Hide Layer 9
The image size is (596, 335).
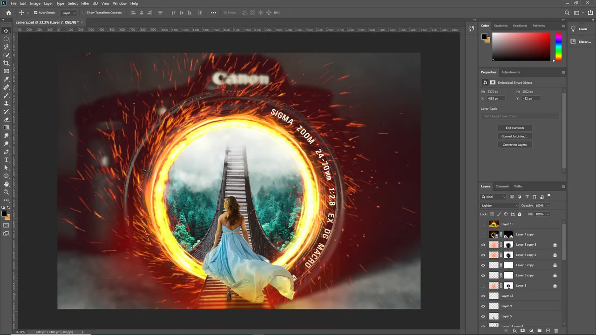click(483, 306)
